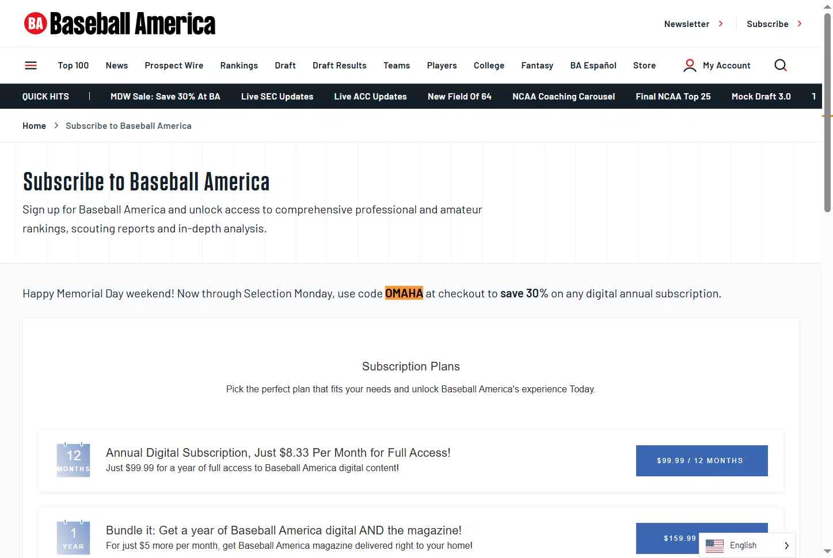
Task: Open Draft Results menu item
Action: click(x=340, y=66)
